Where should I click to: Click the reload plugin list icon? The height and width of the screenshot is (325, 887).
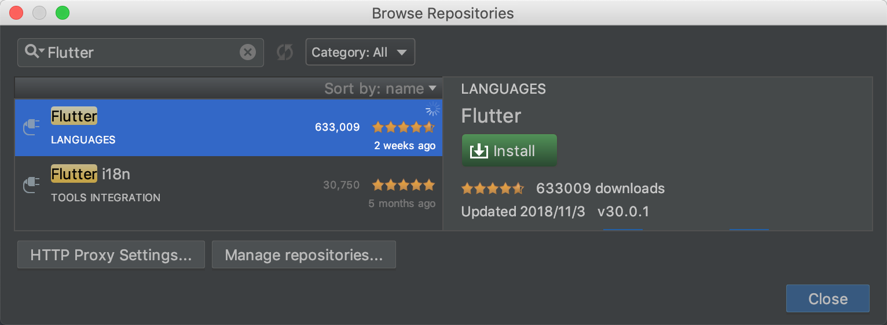[x=284, y=53]
